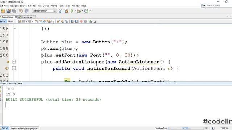Click the Comment icon in editor toolbar
Viewport: 232px width, 130px height.
[91, 22]
